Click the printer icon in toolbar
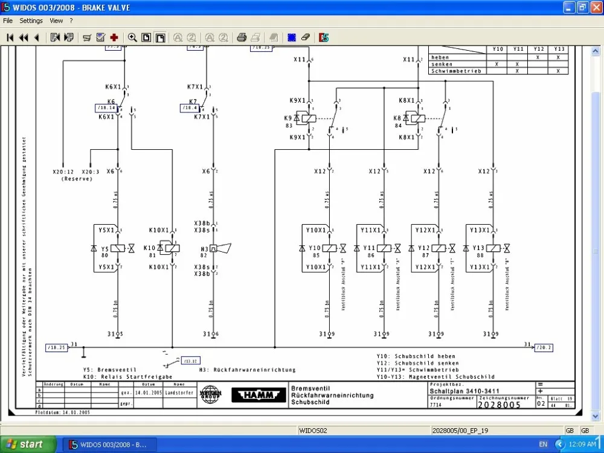This screenshot has width=604, height=453. pyautogui.click(x=242, y=37)
